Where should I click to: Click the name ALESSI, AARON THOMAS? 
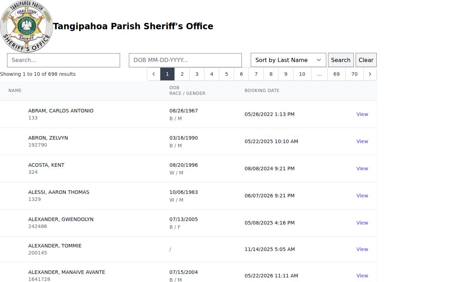point(59,192)
